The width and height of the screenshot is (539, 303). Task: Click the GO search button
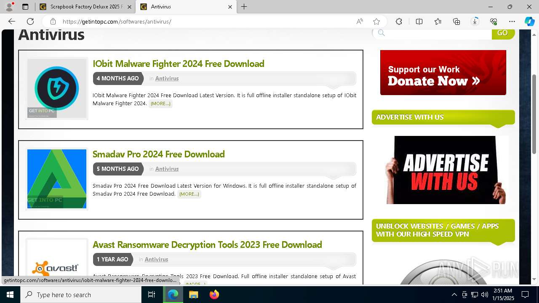[503, 33]
